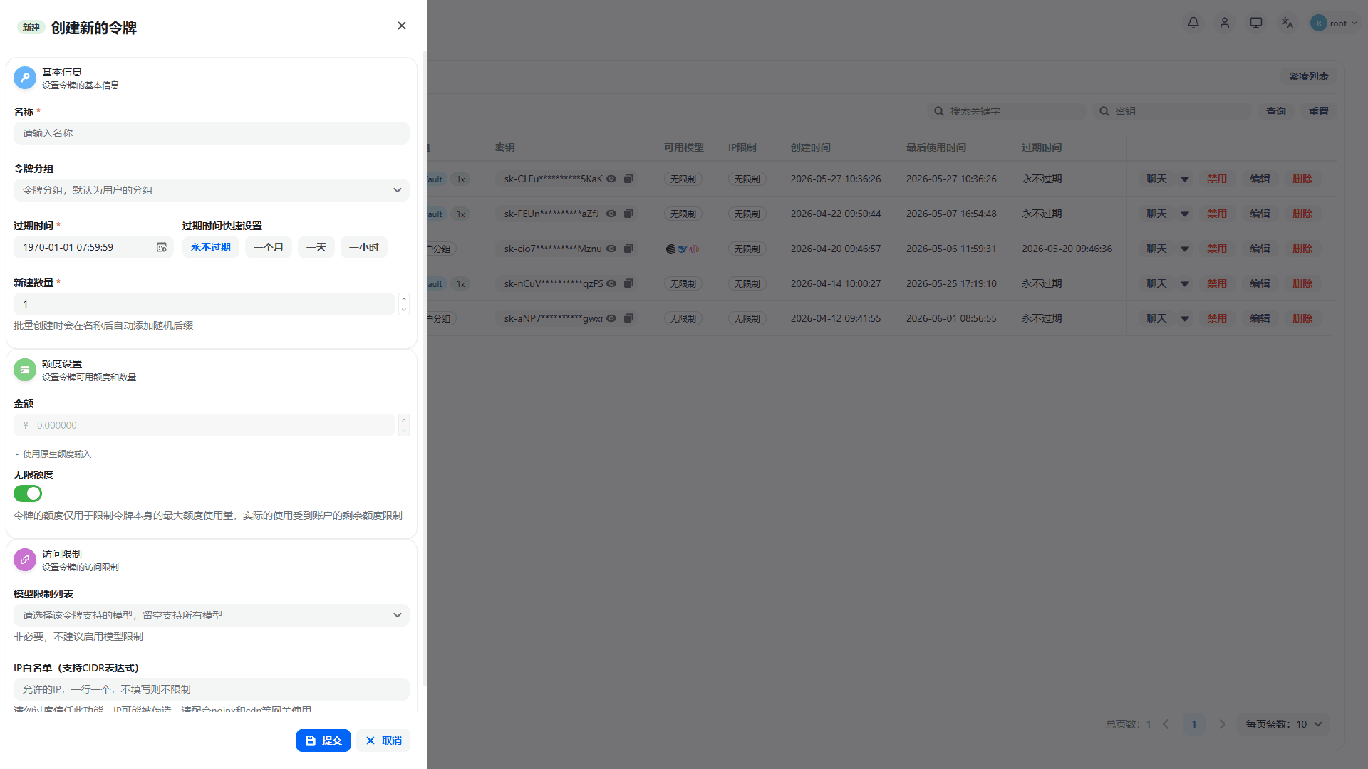
Task: Close the create token drawer
Action: click(402, 26)
